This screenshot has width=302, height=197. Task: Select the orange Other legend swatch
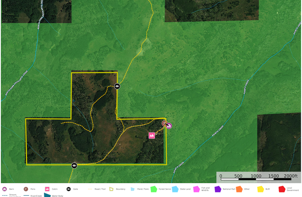click(239, 189)
